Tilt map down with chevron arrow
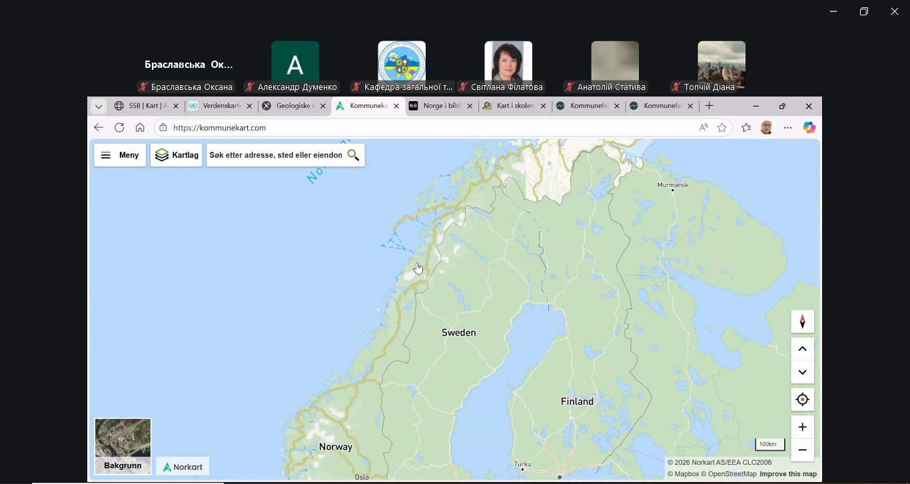 pyautogui.click(x=802, y=372)
